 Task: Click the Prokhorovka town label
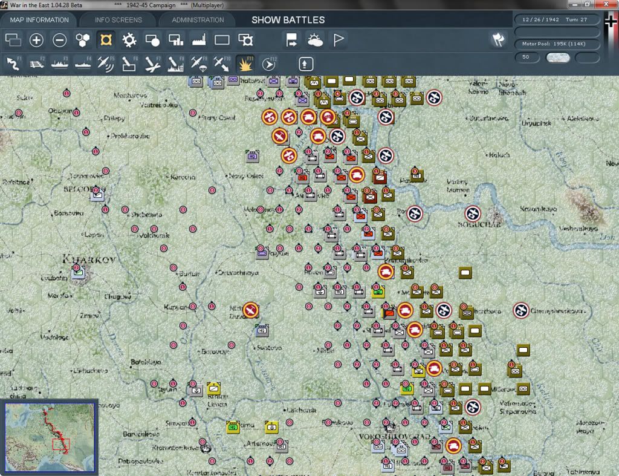point(130,136)
